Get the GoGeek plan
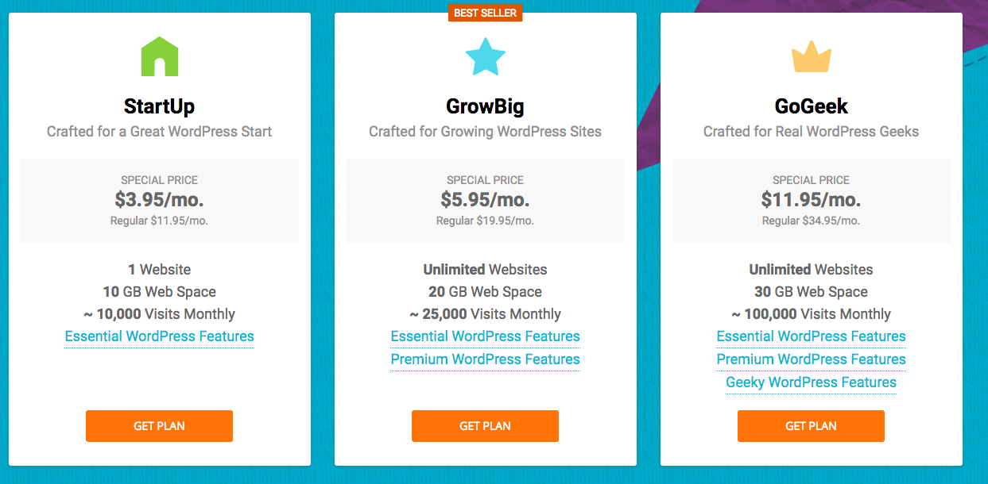This screenshot has width=988, height=484. tap(811, 426)
